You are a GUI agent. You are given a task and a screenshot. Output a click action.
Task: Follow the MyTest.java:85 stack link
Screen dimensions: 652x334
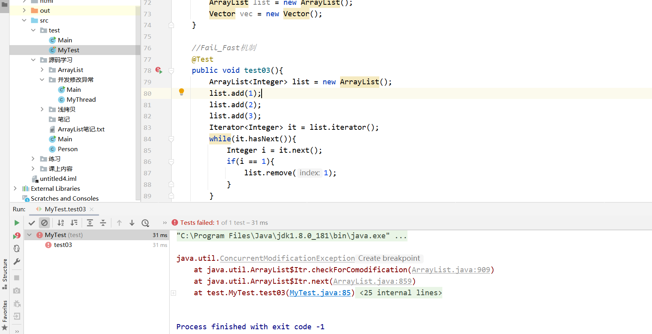(320, 293)
